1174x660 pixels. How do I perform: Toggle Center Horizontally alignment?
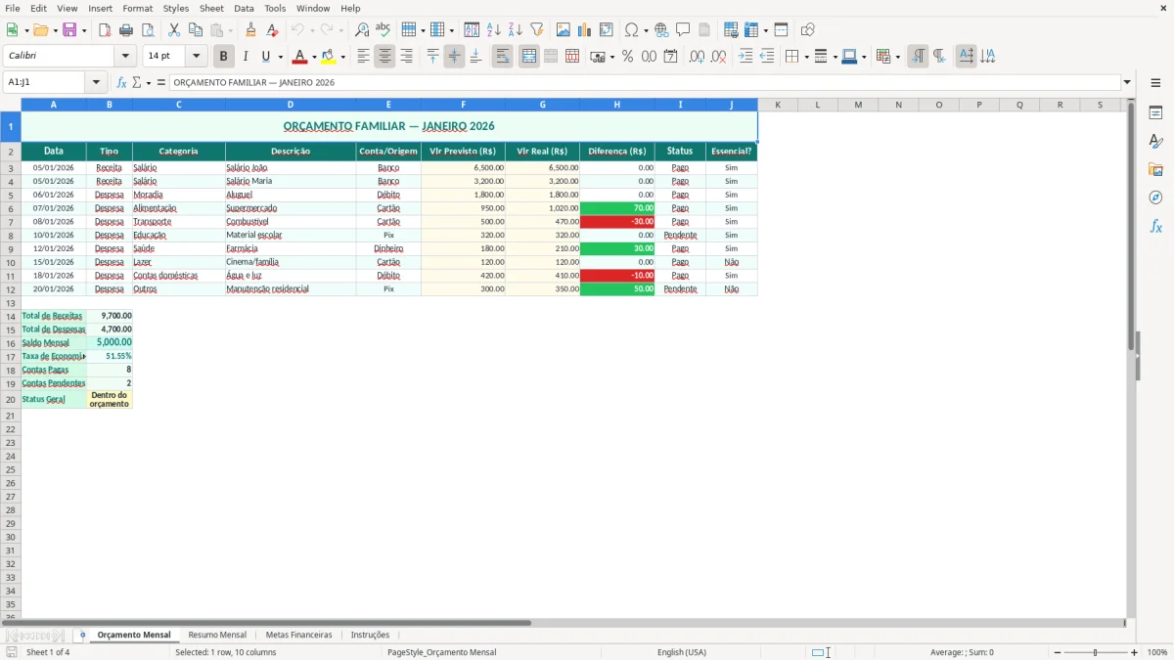click(x=384, y=57)
